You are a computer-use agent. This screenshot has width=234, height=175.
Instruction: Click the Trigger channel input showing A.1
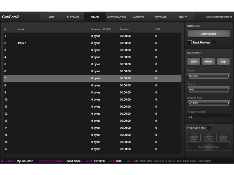click(208, 117)
